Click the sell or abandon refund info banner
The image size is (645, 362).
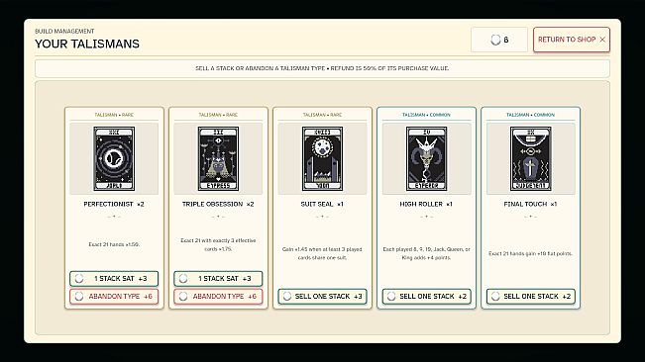point(322,68)
